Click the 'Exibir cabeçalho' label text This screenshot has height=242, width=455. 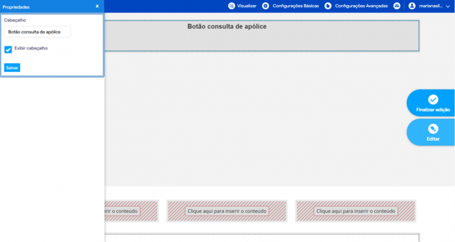click(x=31, y=48)
